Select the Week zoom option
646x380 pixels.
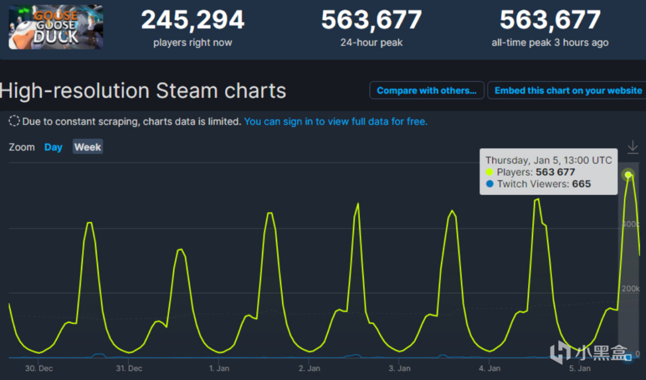pyautogui.click(x=87, y=147)
